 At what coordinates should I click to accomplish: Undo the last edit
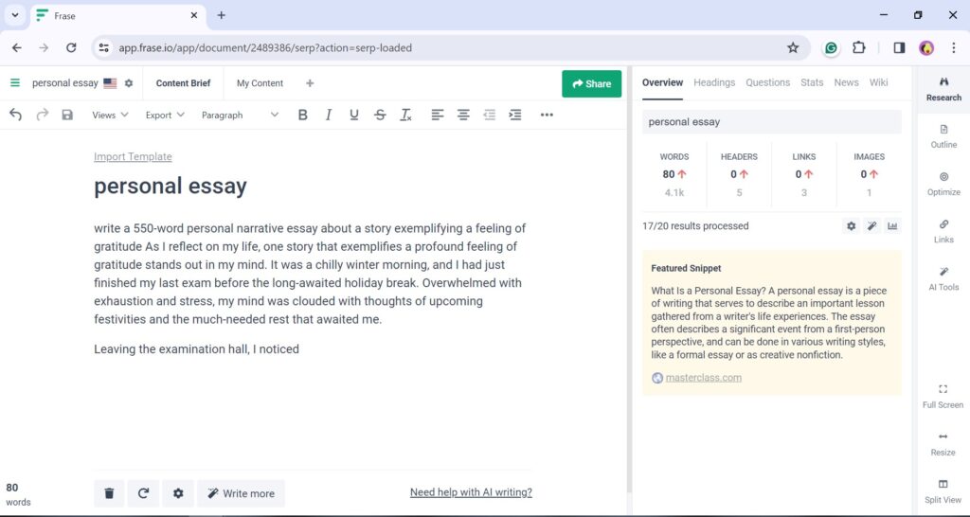(15, 115)
